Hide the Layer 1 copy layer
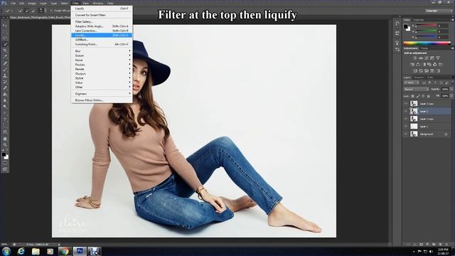455x256 pixels. coord(406,119)
